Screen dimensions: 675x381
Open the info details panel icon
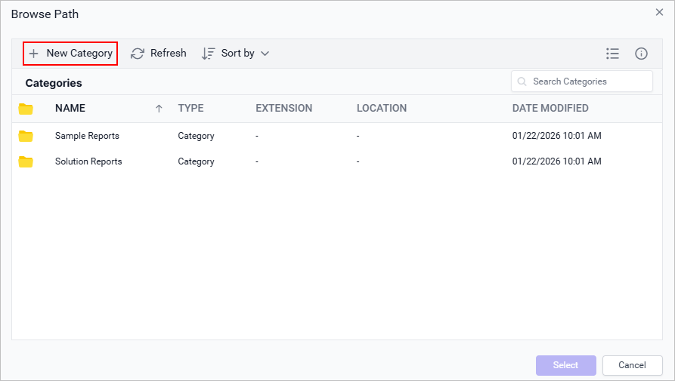pyautogui.click(x=641, y=54)
